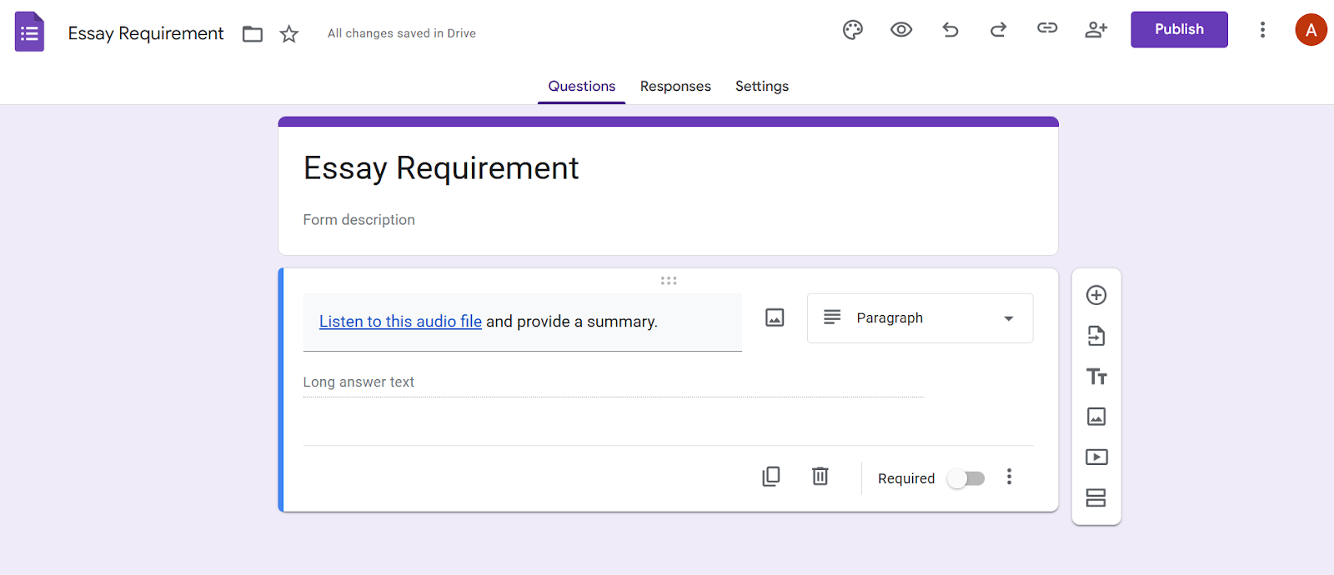Image resolution: width=1334 pixels, height=575 pixels.
Task: Add a video to the form
Action: tap(1096, 457)
